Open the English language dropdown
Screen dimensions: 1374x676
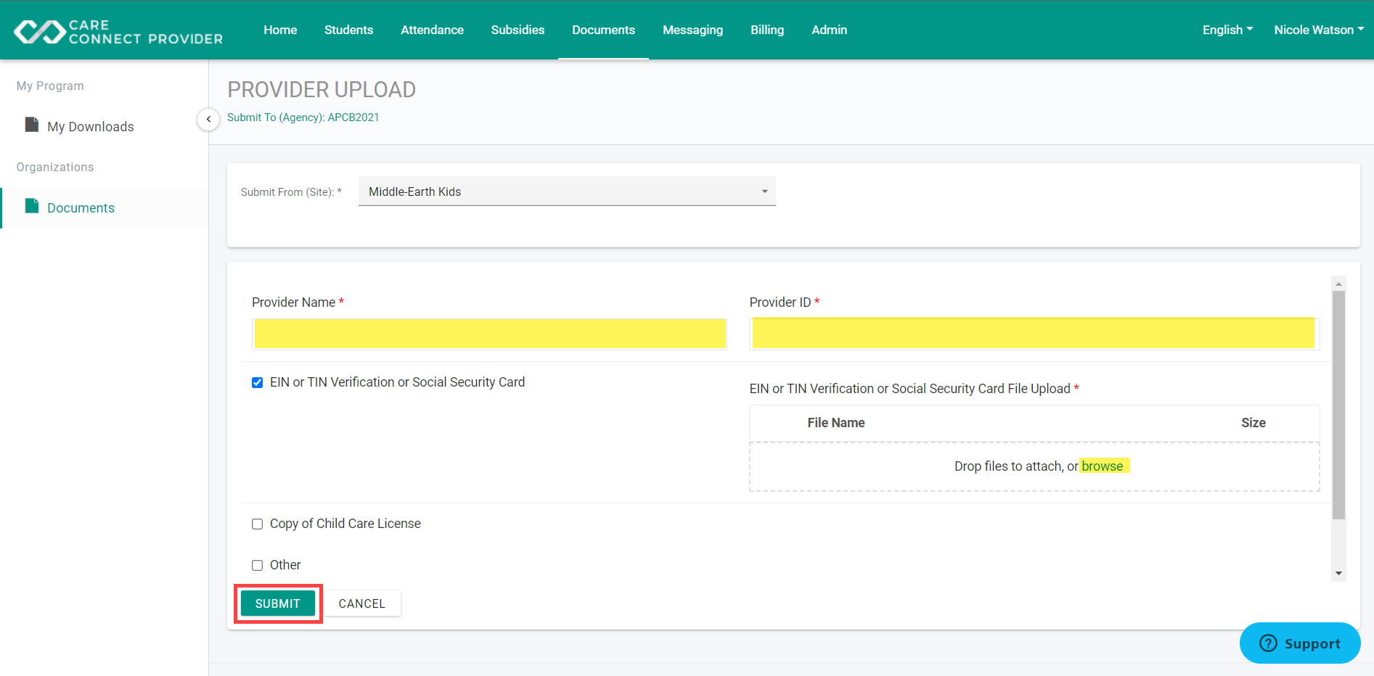click(x=1227, y=30)
